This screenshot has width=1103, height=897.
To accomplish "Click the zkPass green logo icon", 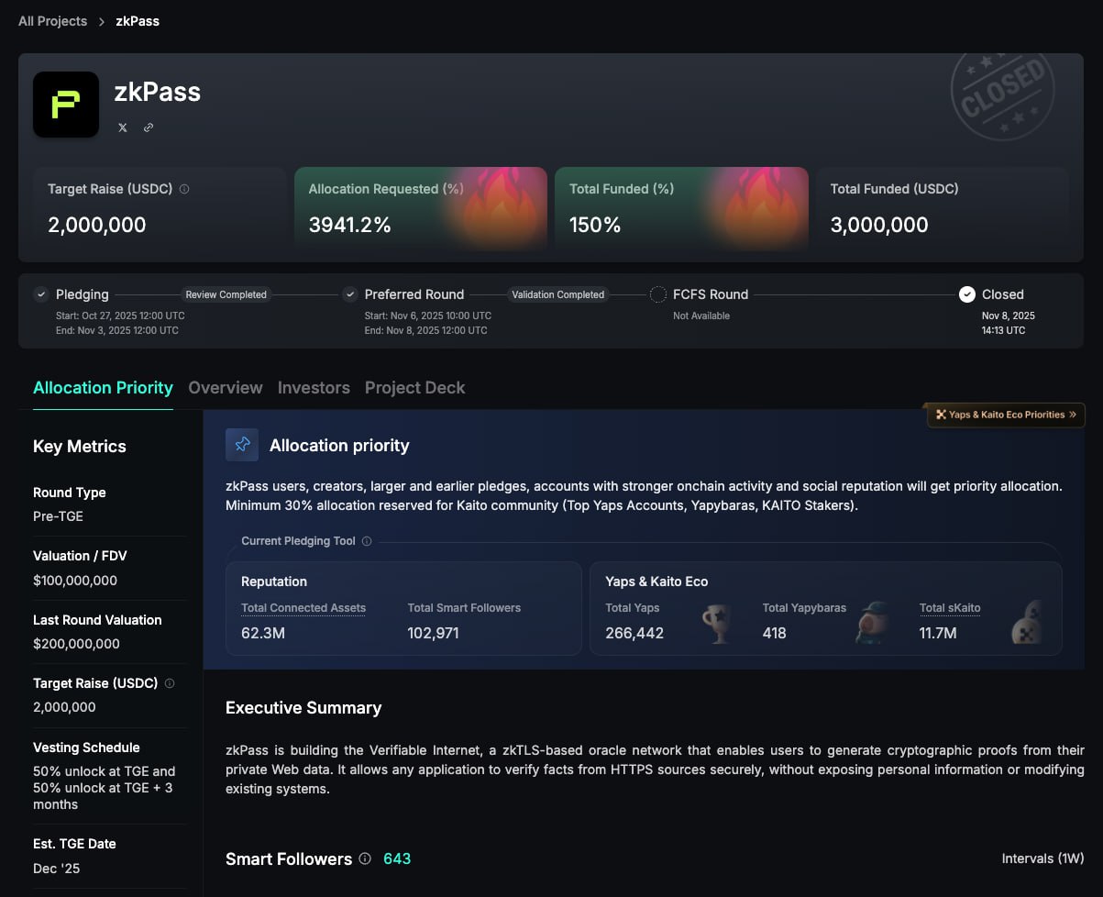I will point(66,105).
